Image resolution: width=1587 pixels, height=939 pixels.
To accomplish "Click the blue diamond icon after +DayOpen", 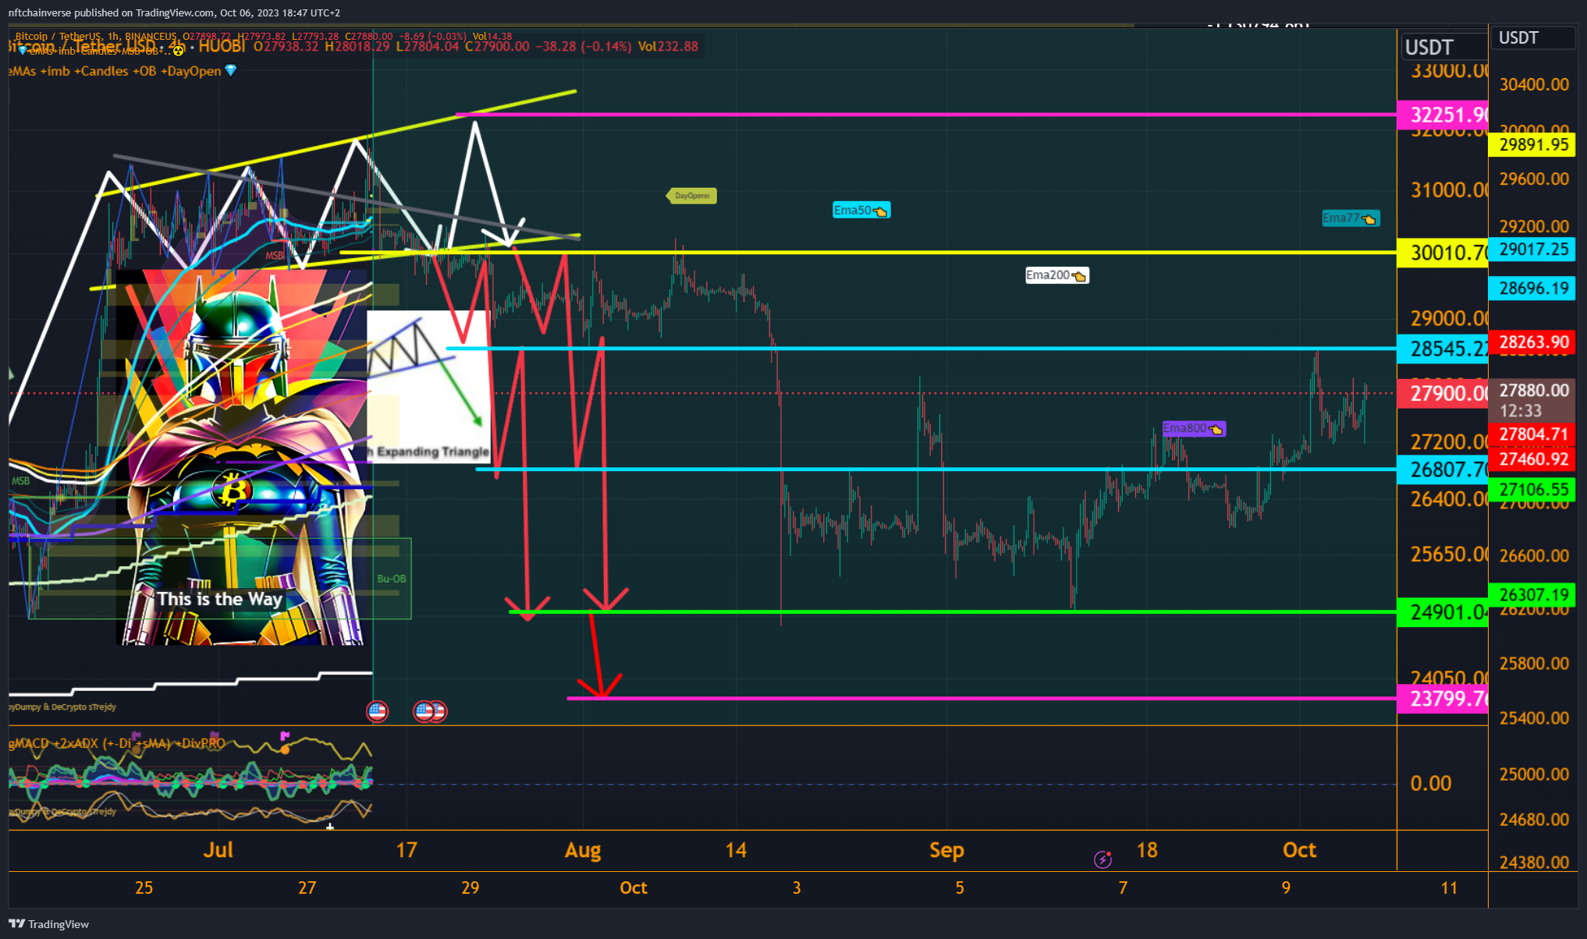I will point(231,70).
